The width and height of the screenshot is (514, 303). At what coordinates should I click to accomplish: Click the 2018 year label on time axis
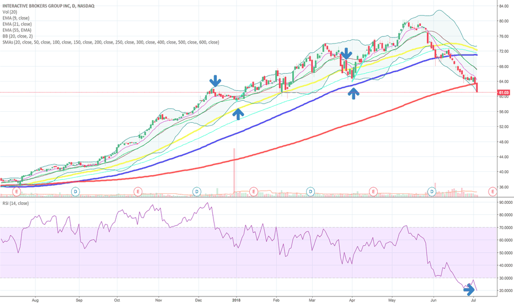[236, 300]
